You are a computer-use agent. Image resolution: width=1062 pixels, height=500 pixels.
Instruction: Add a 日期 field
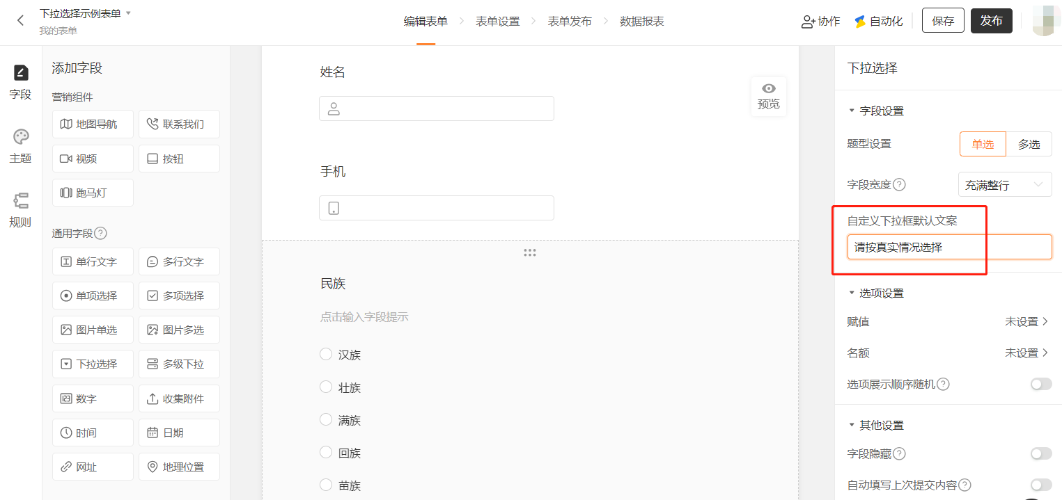[x=179, y=433]
